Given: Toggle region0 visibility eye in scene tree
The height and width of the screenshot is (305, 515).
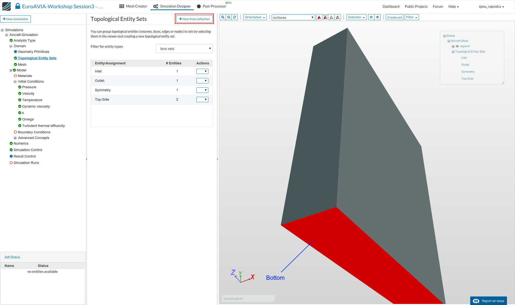Looking at the screenshot, I should (x=457, y=46).
